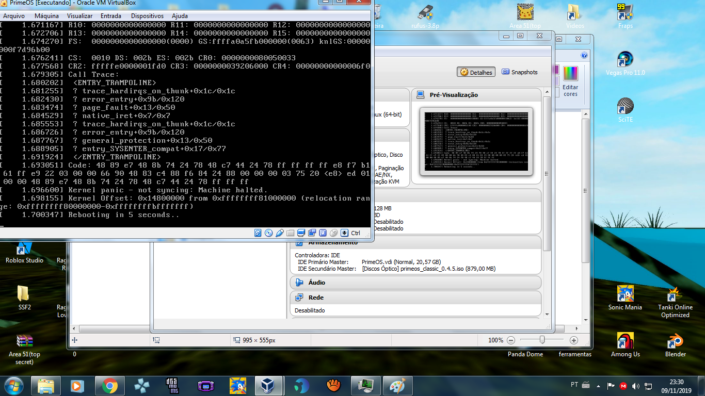Open rufus-3.8p desktop shortcut
This screenshot has height=396, width=705.
pyautogui.click(x=425, y=17)
